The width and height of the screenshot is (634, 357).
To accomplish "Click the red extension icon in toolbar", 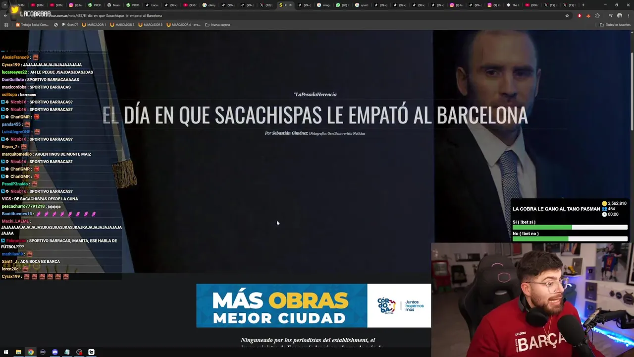I will click(x=580, y=15).
